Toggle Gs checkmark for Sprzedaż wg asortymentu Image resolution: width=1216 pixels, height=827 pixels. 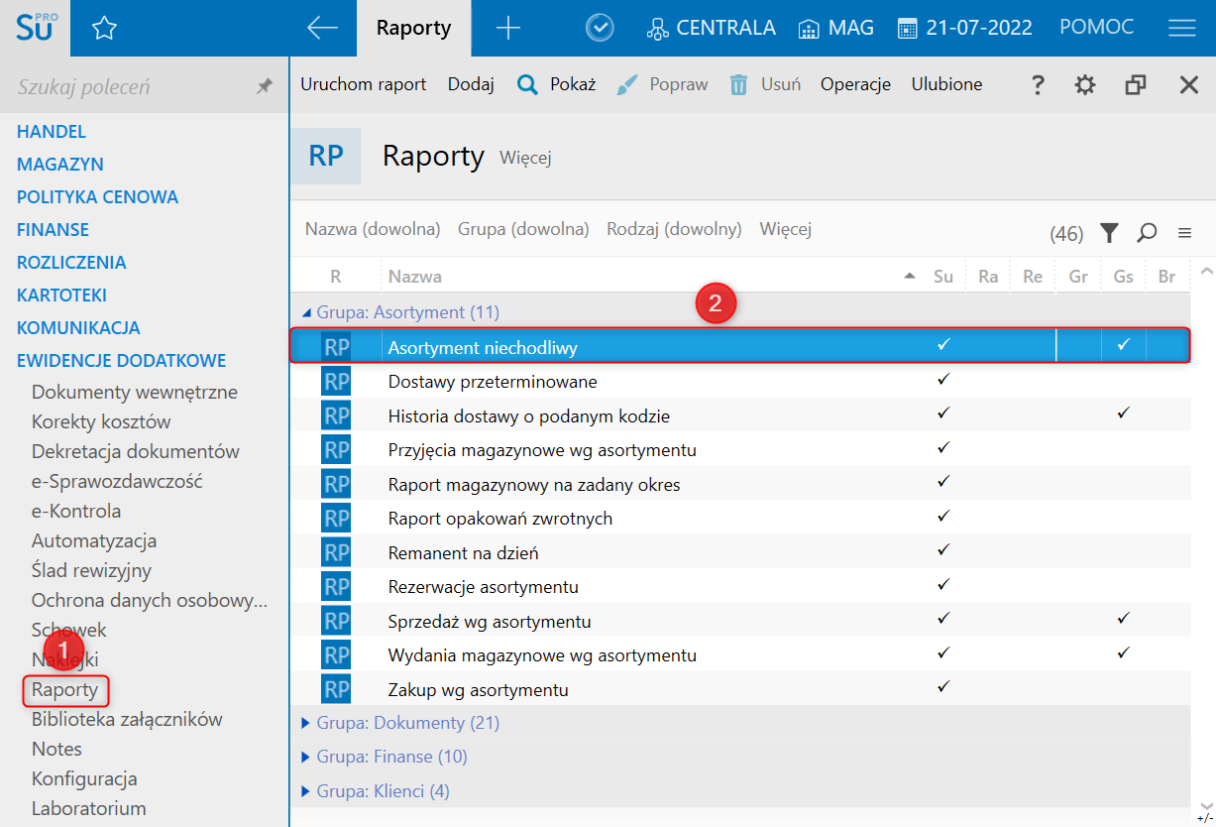[x=1123, y=619]
